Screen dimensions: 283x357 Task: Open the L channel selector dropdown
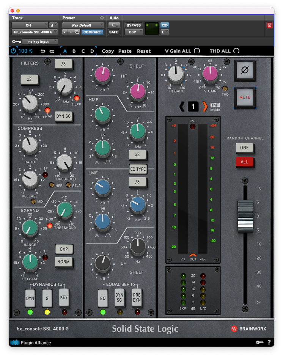click(x=164, y=32)
